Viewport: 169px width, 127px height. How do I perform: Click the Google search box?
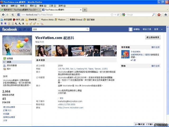(139, 15)
